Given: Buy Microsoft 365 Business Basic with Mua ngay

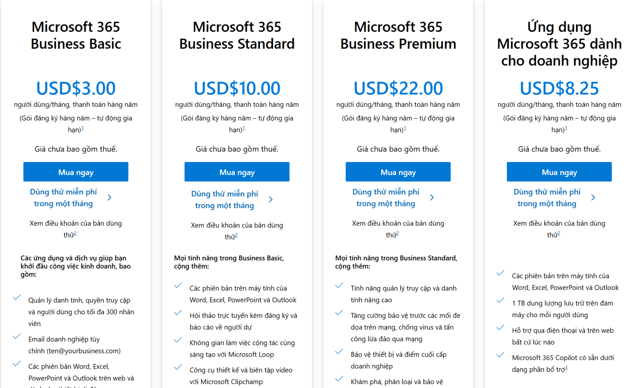Looking at the screenshot, I should [x=76, y=172].
